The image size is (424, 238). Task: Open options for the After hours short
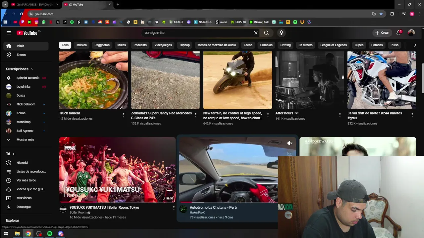(340, 115)
